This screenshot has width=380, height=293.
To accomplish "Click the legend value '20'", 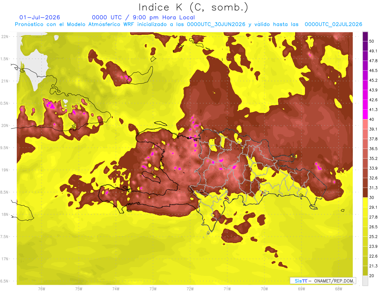I will (372, 276).
